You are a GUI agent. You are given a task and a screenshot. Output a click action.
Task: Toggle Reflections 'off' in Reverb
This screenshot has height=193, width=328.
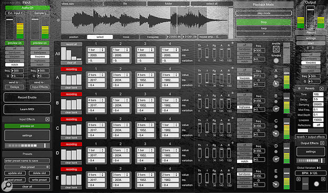coord(318,125)
